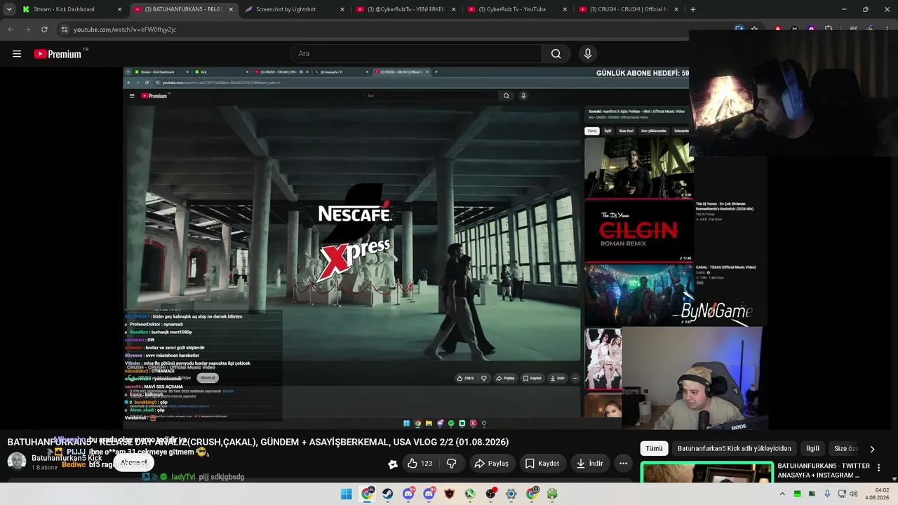Click the in-video Kaydet save button
This screenshot has height=505, width=898.
pyautogui.click(x=532, y=378)
